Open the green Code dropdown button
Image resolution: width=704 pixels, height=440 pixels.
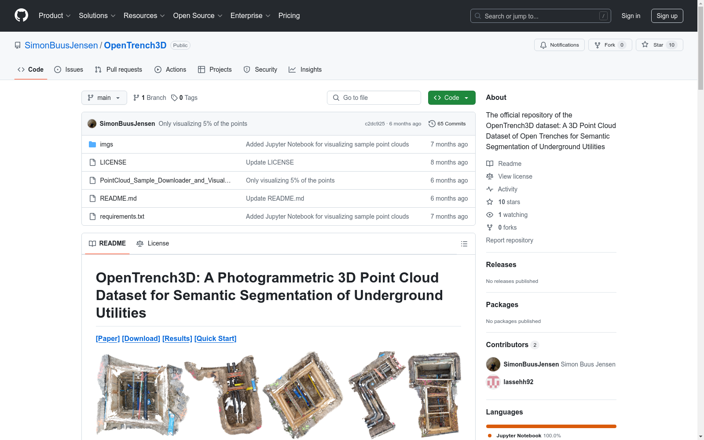(x=451, y=98)
